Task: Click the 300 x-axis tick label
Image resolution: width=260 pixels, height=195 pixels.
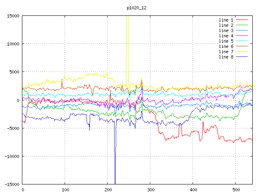Action: 150,189
